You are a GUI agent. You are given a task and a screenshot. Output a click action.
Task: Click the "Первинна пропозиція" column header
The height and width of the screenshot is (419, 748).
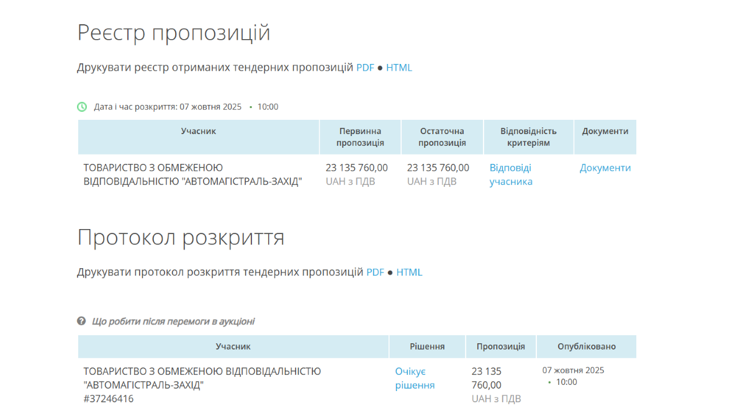point(360,137)
